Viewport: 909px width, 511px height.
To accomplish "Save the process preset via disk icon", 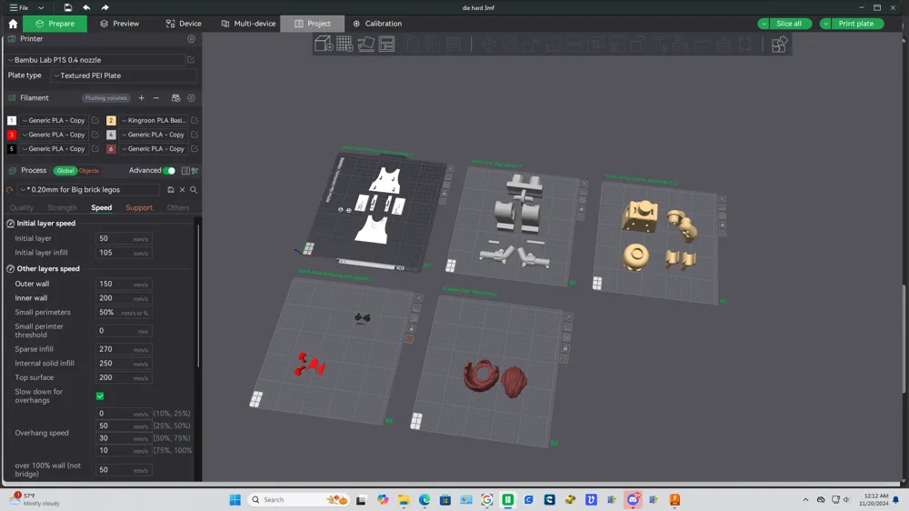I will 170,190.
